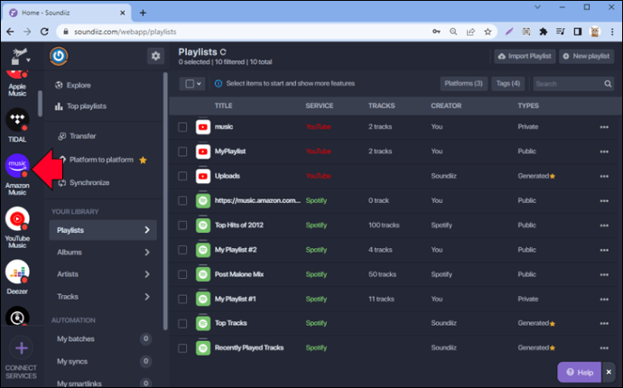Open more options for Top Tracks row
The image size is (623, 388).
pyautogui.click(x=604, y=324)
